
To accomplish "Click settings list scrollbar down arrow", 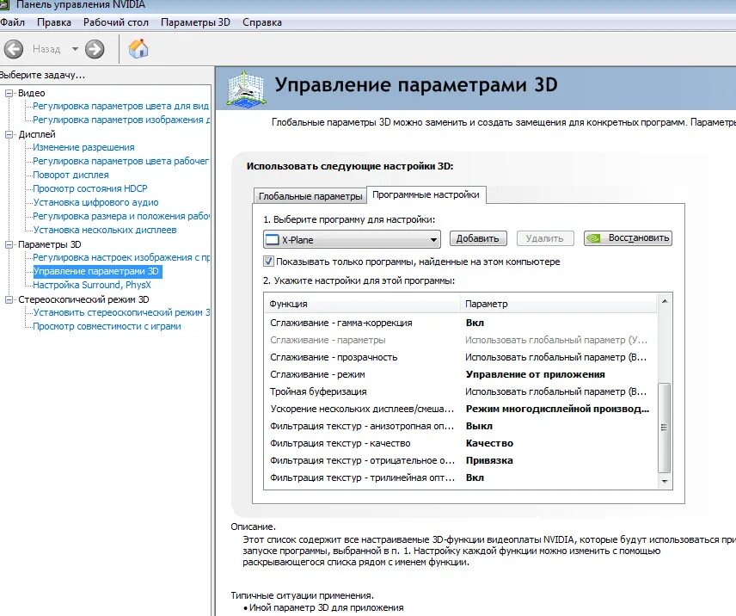I will tap(665, 481).
